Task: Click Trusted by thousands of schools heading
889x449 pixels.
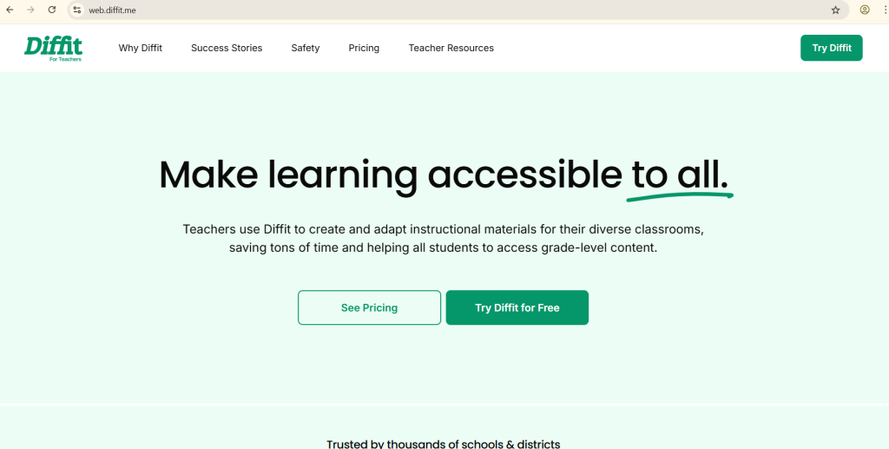Action: (x=443, y=443)
